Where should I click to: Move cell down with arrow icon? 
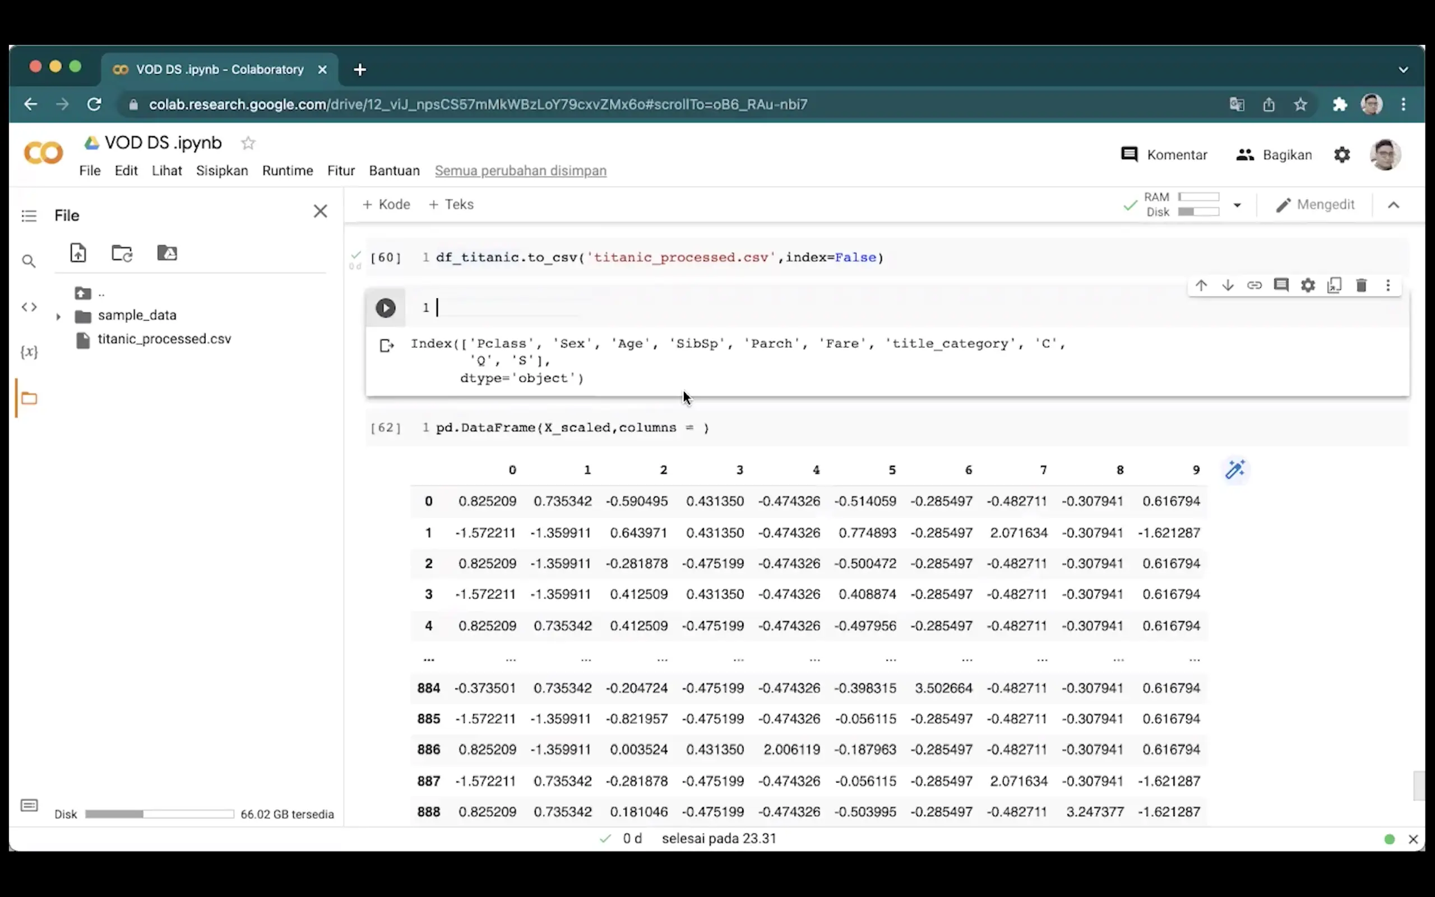(1228, 285)
